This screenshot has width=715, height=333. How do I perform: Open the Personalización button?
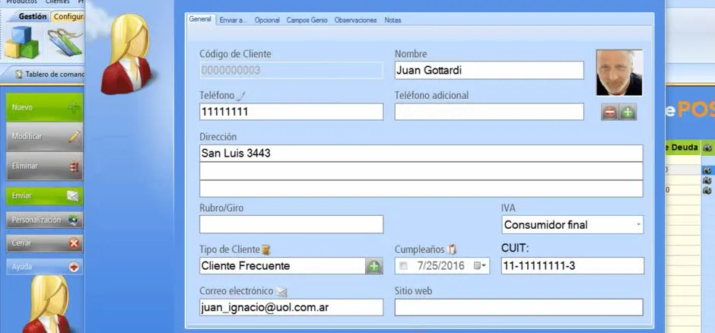click(x=45, y=220)
